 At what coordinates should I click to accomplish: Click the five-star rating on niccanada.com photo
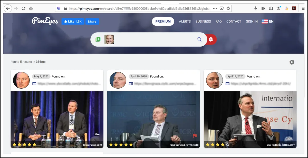click(x=24, y=145)
